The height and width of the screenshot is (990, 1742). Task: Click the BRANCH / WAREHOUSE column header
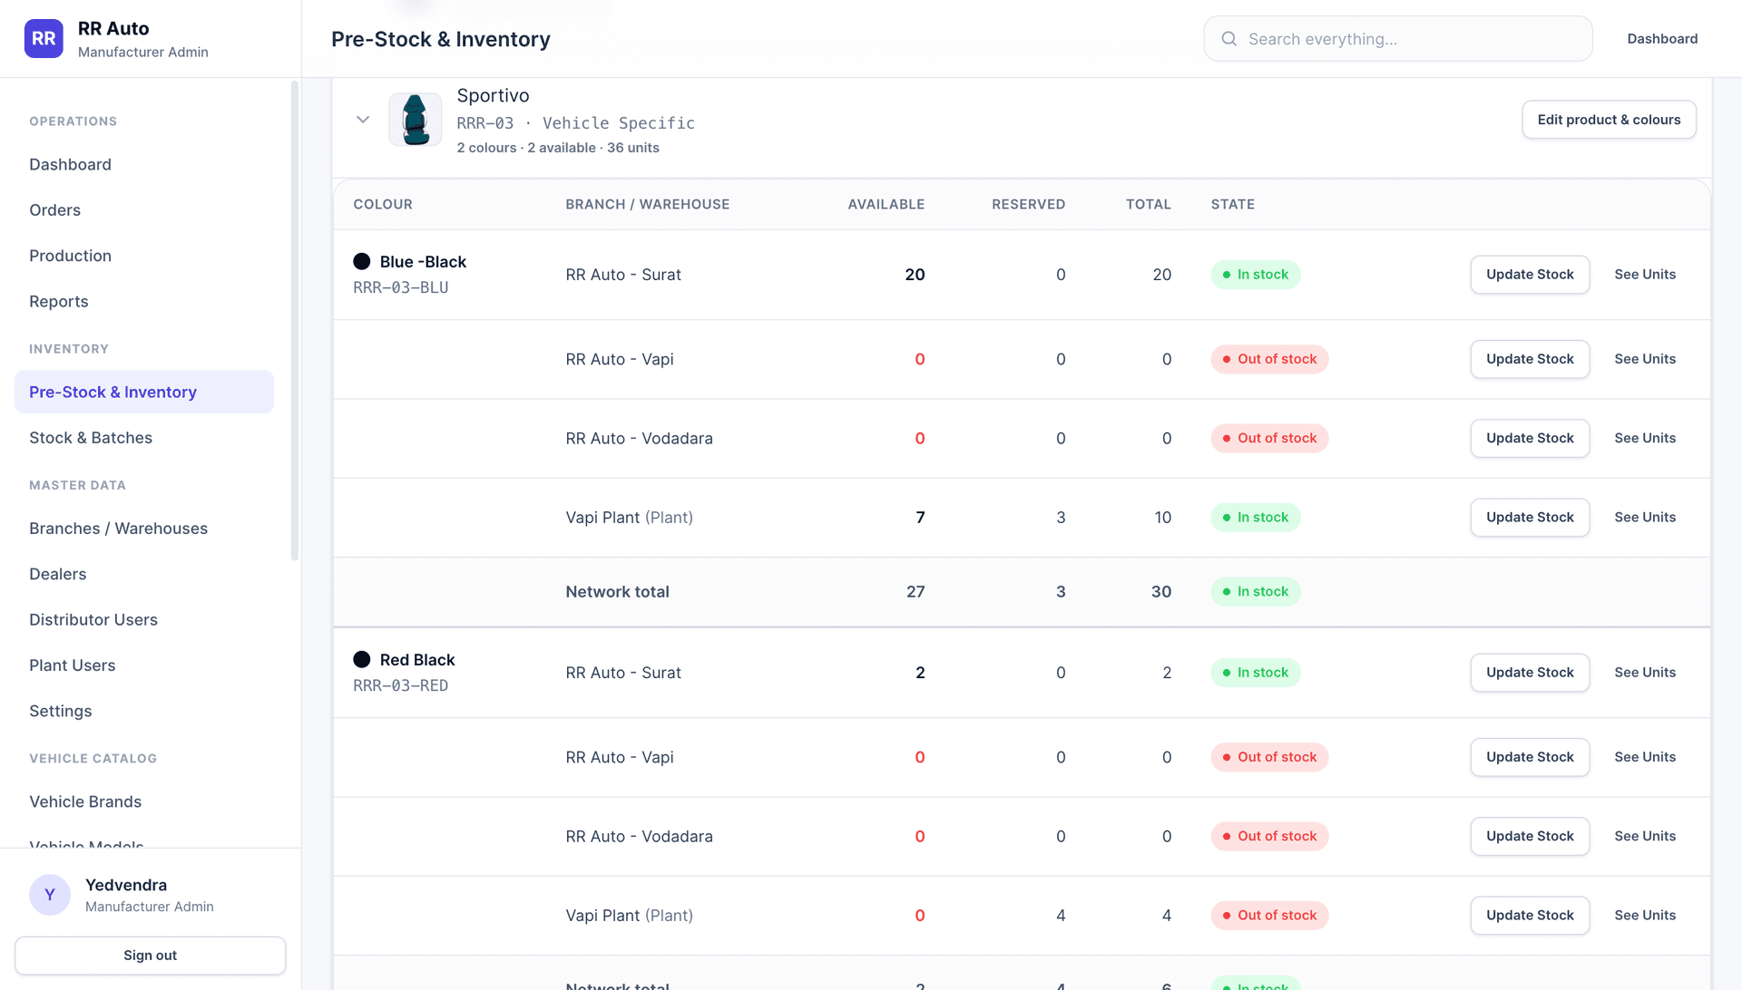(x=647, y=204)
